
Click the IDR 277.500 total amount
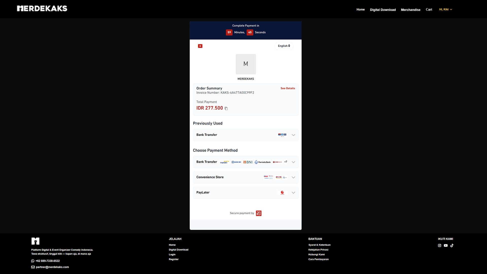coord(210,108)
